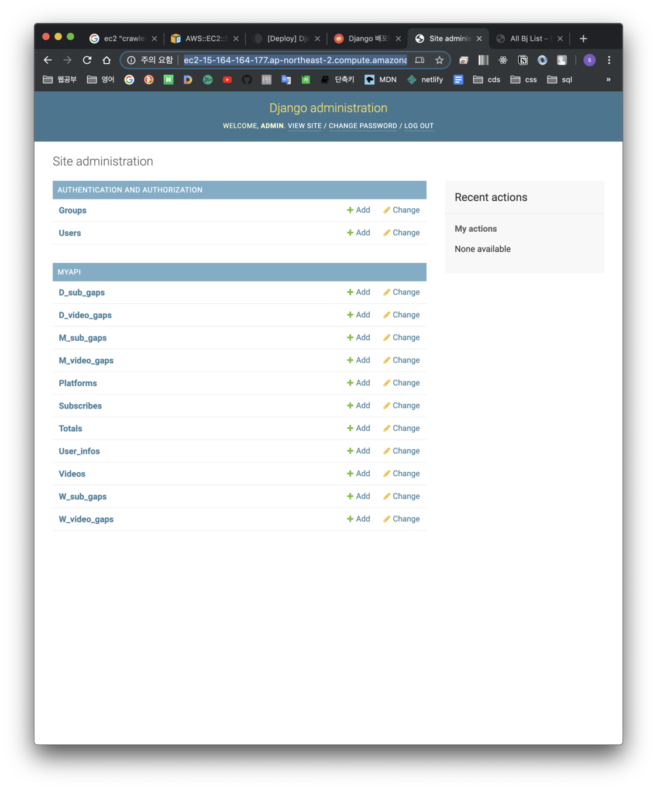Open the Notion web clipper extension icon

point(523,60)
